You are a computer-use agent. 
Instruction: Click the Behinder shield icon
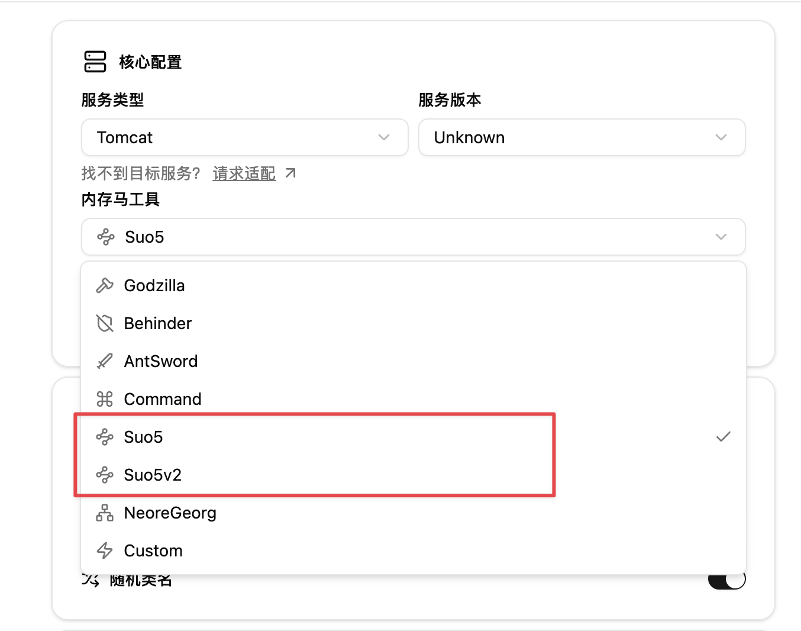105,323
